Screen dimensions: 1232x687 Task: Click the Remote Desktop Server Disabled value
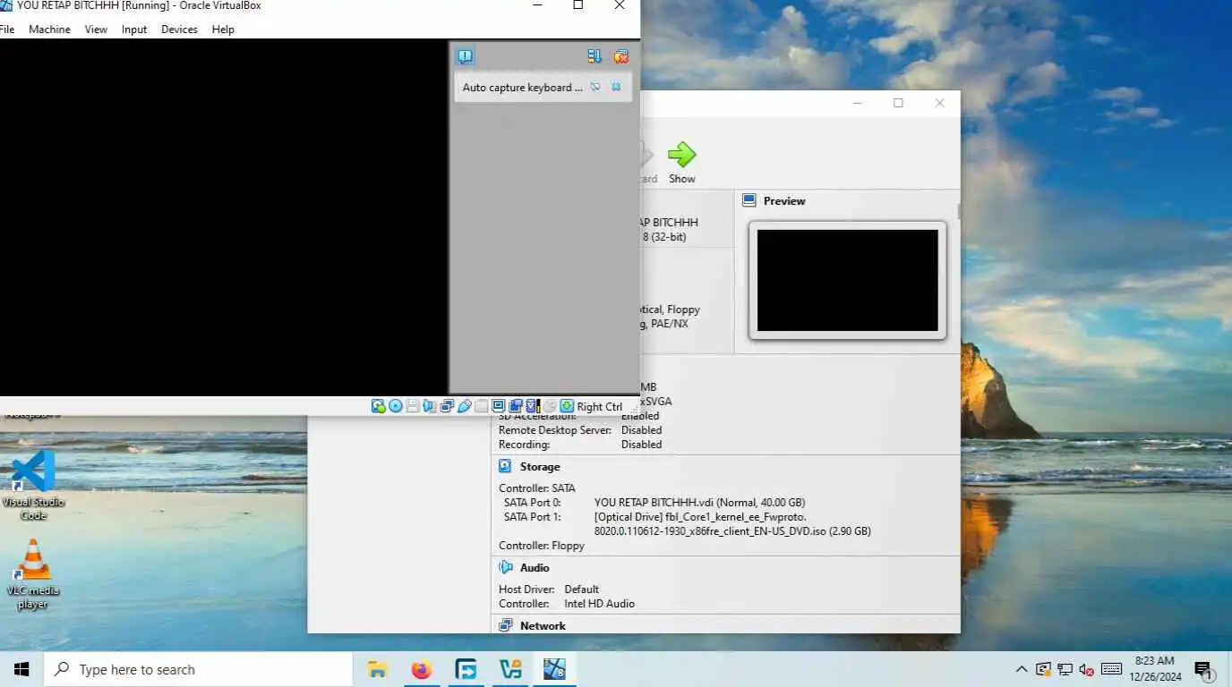(x=641, y=430)
